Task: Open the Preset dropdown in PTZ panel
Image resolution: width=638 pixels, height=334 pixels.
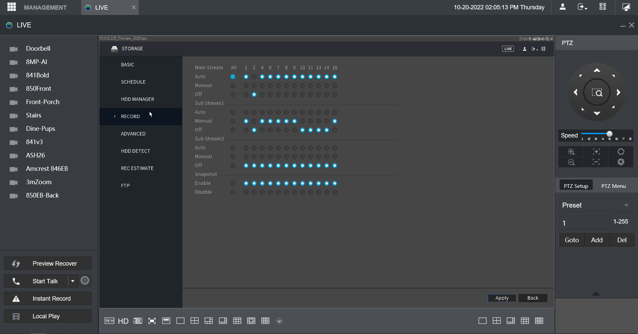Action: pos(596,205)
